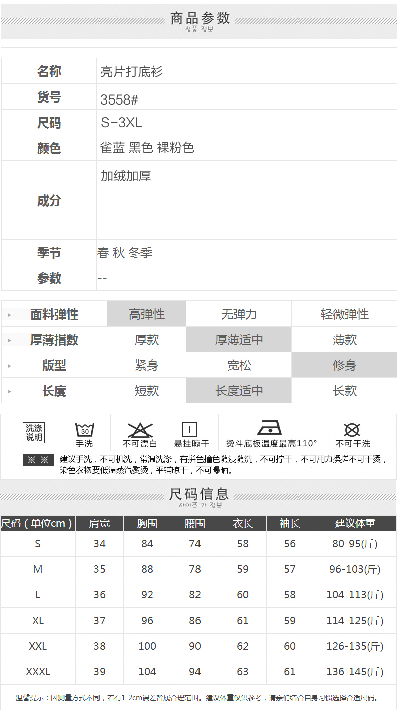Select the 高弹性 elasticity option
This screenshot has height=712, width=397.
[x=146, y=314]
